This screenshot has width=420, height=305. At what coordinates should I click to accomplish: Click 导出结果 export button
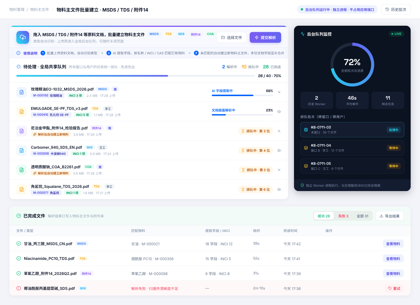tap(390, 216)
